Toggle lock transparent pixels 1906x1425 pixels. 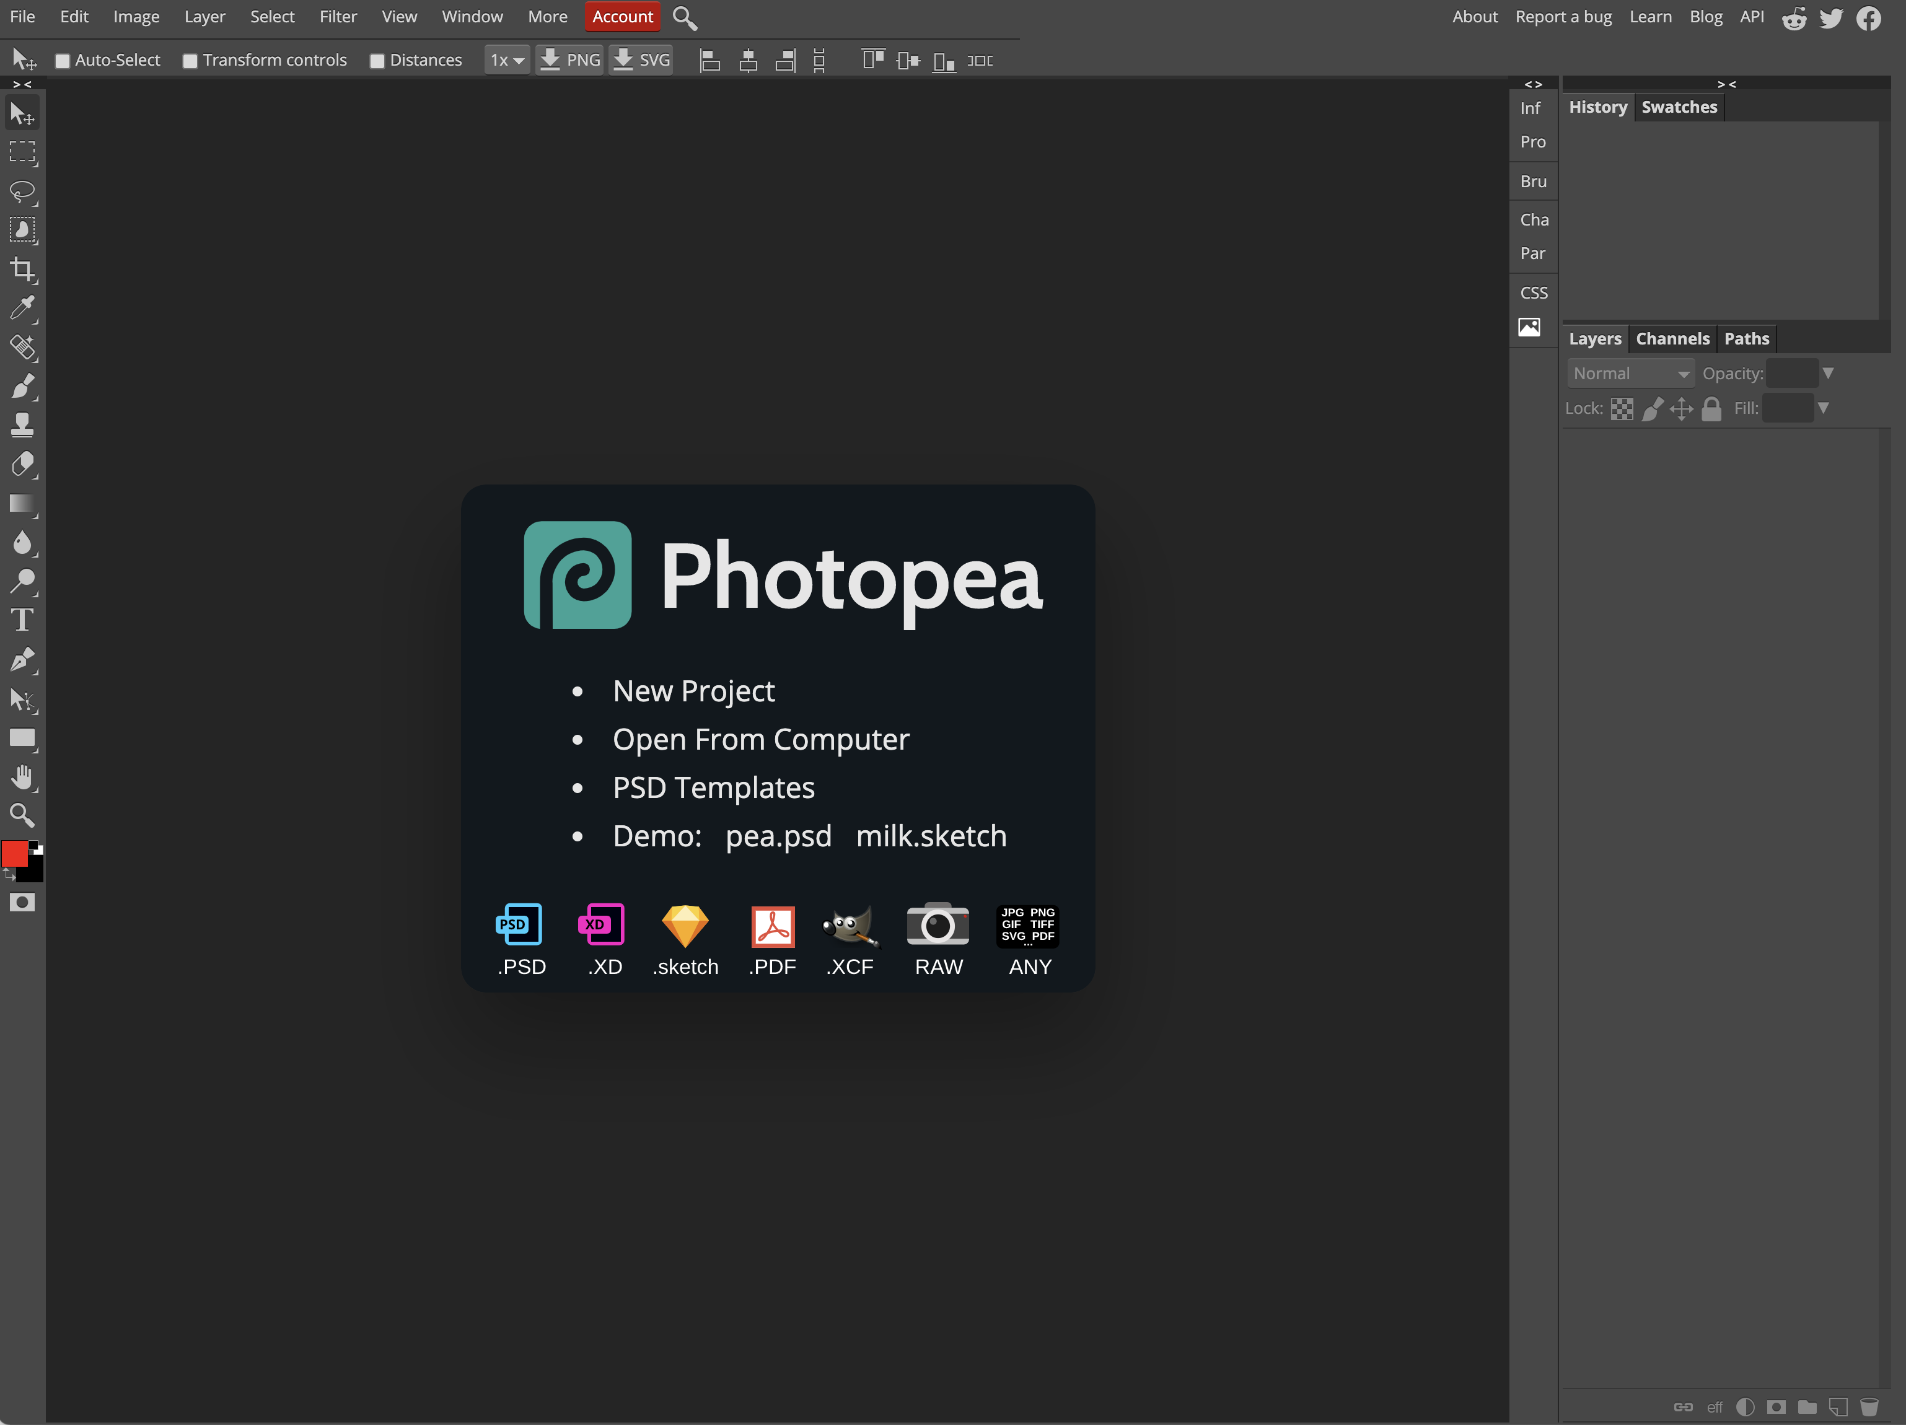point(1622,408)
